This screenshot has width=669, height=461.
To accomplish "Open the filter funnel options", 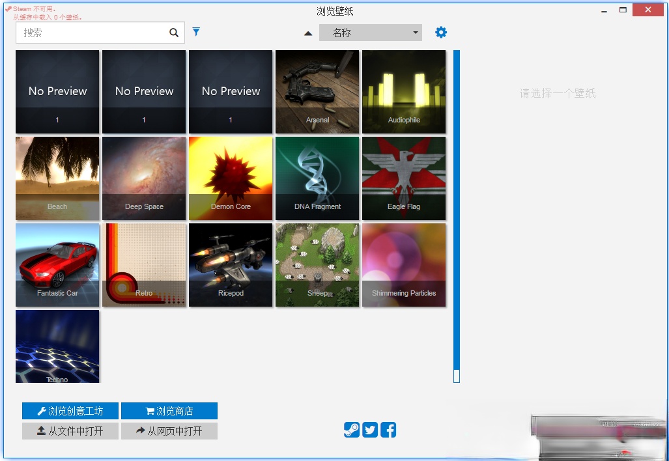I will [196, 32].
